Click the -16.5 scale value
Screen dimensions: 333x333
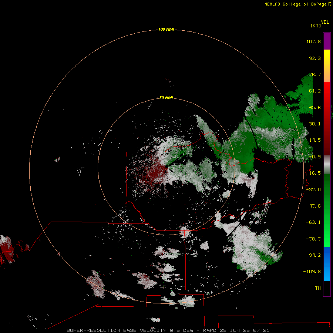pyautogui.click(x=313, y=173)
